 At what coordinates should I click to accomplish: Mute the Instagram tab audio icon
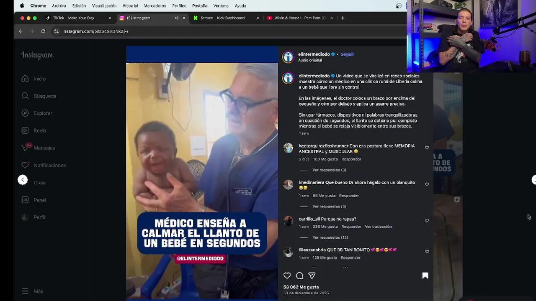[x=176, y=18]
